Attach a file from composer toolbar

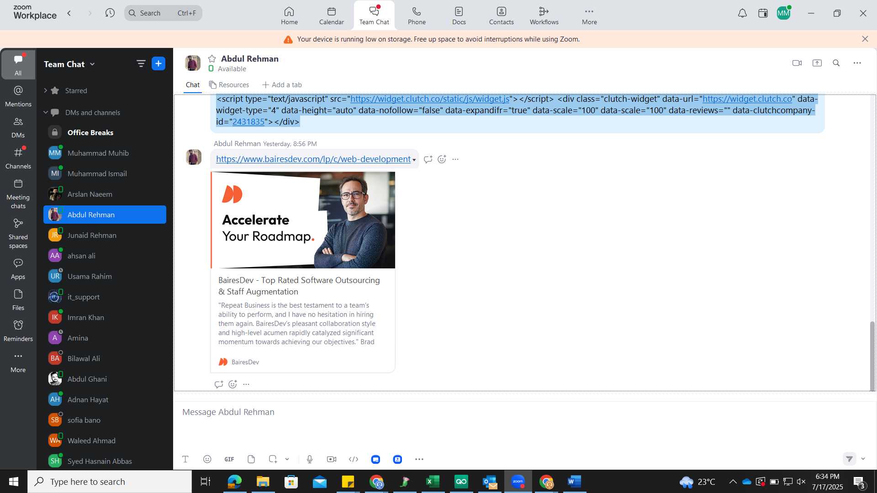[x=251, y=459]
